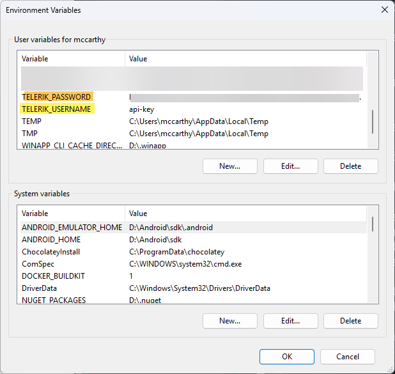This screenshot has height=374, width=395.
Task: Click Edit under User variables
Action: [290, 166]
